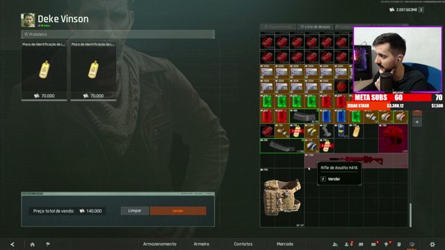The width and height of the screenshot is (445, 250).
Task: Click the info icon beside currency balance
Action: [x=421, y=10]
